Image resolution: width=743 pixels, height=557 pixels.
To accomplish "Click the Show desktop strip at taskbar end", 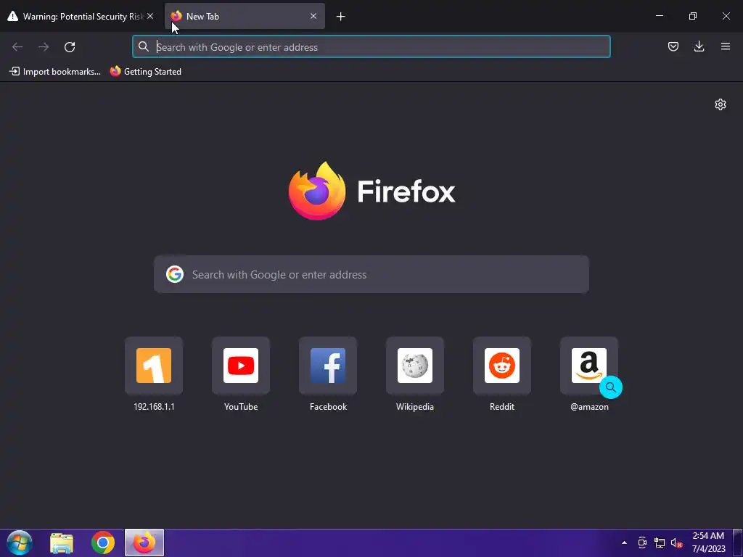I will tap(738, 542).
